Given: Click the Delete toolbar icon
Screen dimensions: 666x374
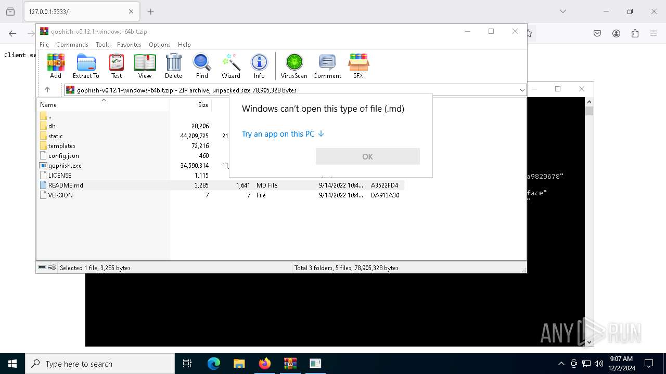Looking at the screenshot, I should pyautogui.click(x=173, y=66).
